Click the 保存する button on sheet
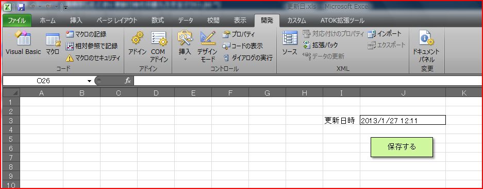Viewport: 483px width, 189px height. click(x=402, y=147)
